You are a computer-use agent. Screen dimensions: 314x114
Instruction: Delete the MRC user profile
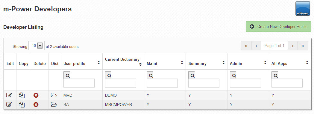click(36, 96)
